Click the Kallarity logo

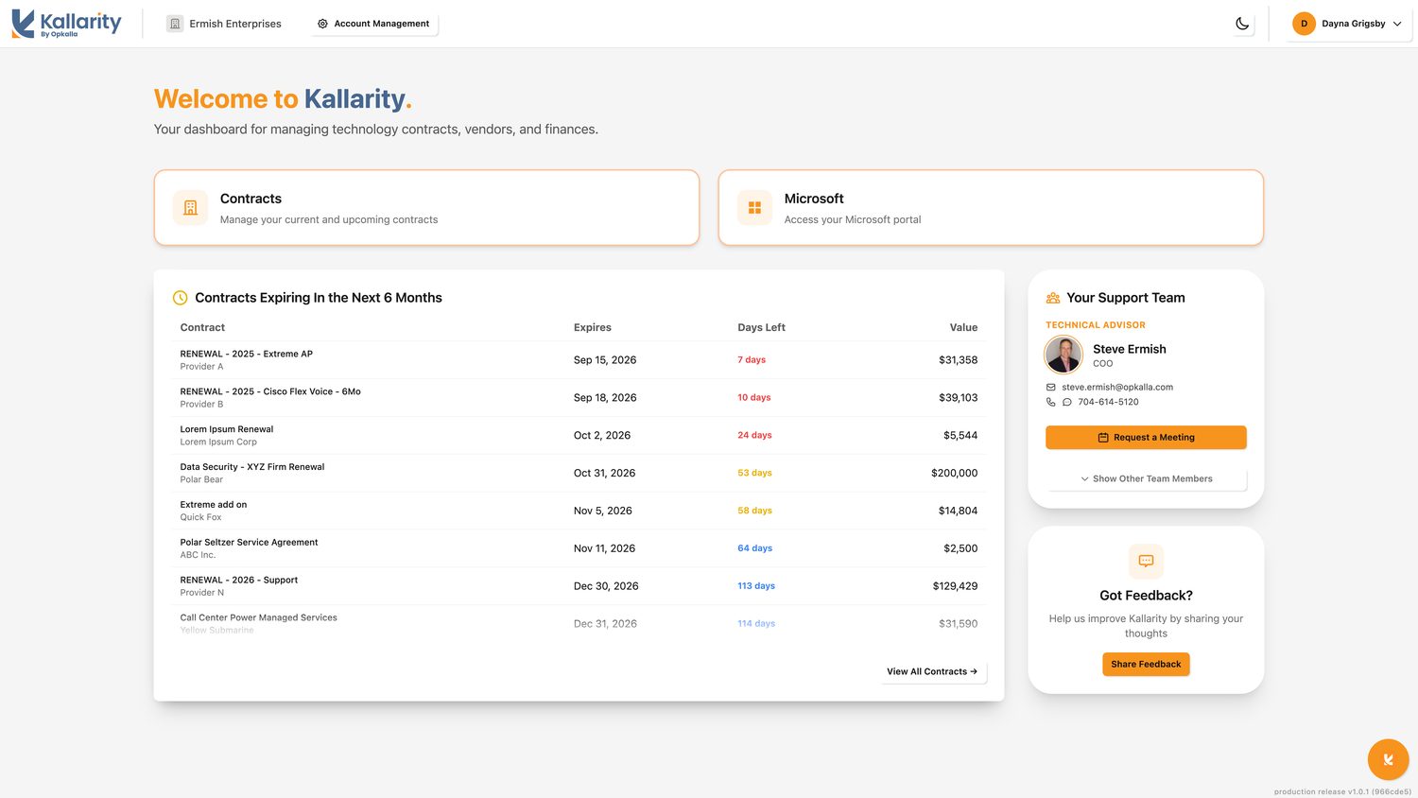66,24
